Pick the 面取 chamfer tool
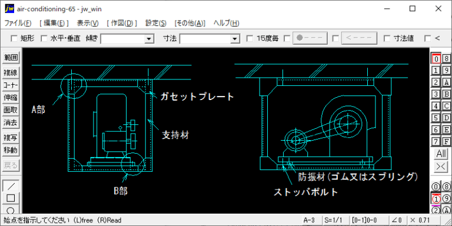Viewport: 452px width, 226px height. tap(11, 111)
